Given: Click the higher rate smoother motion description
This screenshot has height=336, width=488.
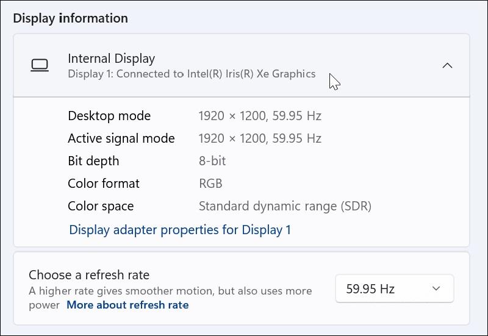Looking at the screenshot, I should click(x=170, y=291).
